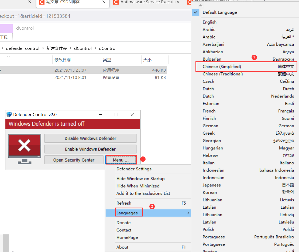The image size is (299, 252).
Task: Click the 大小 column header
Action: click(x=155, y=60)
